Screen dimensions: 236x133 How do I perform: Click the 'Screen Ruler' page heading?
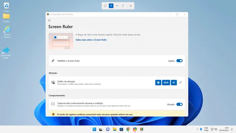coord(61,27)
